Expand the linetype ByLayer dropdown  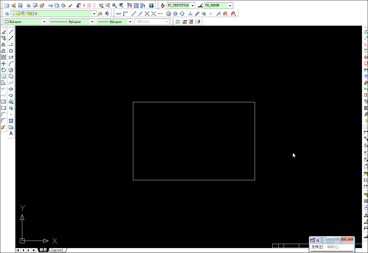[92, 21]
